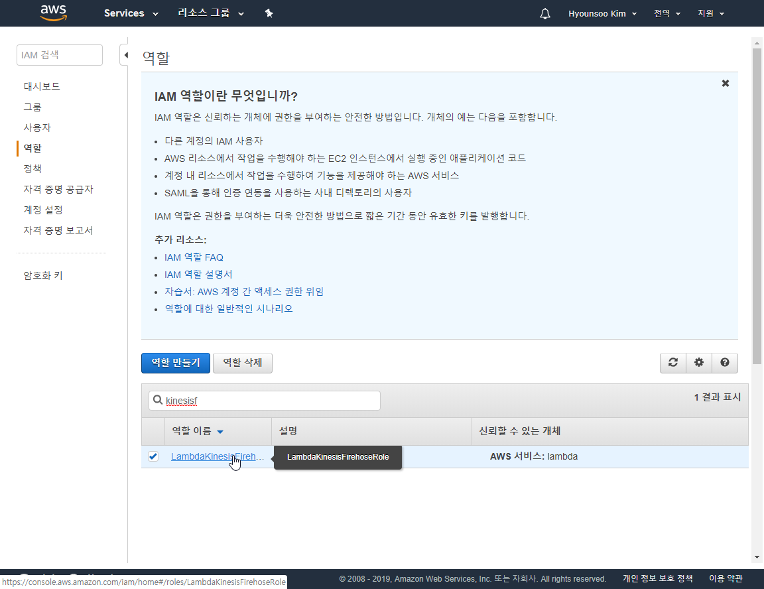This screenshot has height=589, width=764.
Task: Open 암호화 키 in sidebar
Action: pyautogui.click(x=43, y=275)
